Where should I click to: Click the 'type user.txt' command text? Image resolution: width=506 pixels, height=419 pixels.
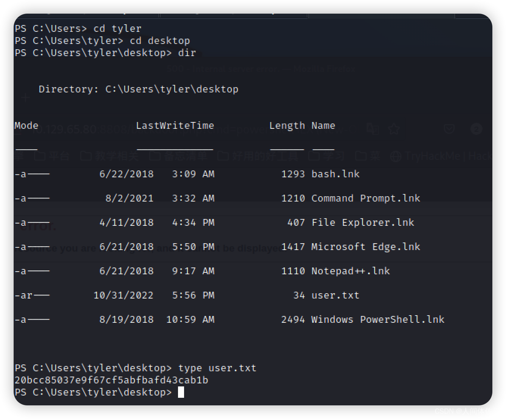click(x=217, y=368)
